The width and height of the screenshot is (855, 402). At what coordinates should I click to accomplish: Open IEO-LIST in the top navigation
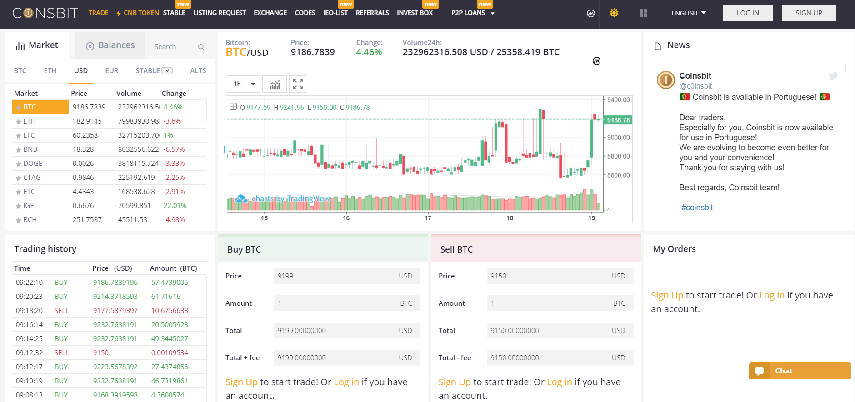point(335,13)
